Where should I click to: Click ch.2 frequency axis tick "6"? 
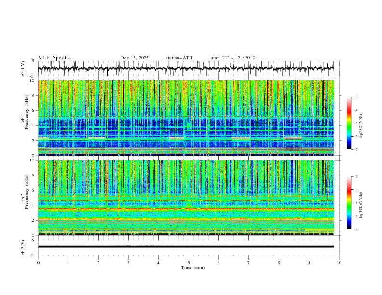34,190
